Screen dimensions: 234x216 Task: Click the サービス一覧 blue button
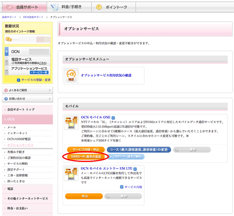click(x=39, y=72)
